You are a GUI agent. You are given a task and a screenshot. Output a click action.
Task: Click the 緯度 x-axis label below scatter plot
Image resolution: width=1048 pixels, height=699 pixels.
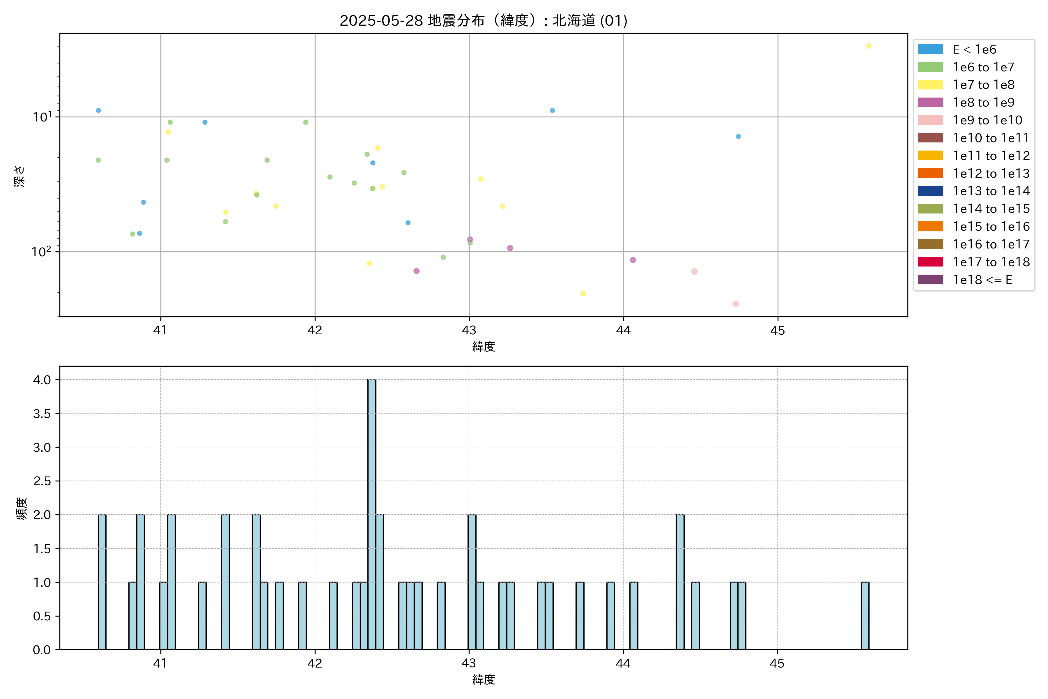[x=484, y=346]
